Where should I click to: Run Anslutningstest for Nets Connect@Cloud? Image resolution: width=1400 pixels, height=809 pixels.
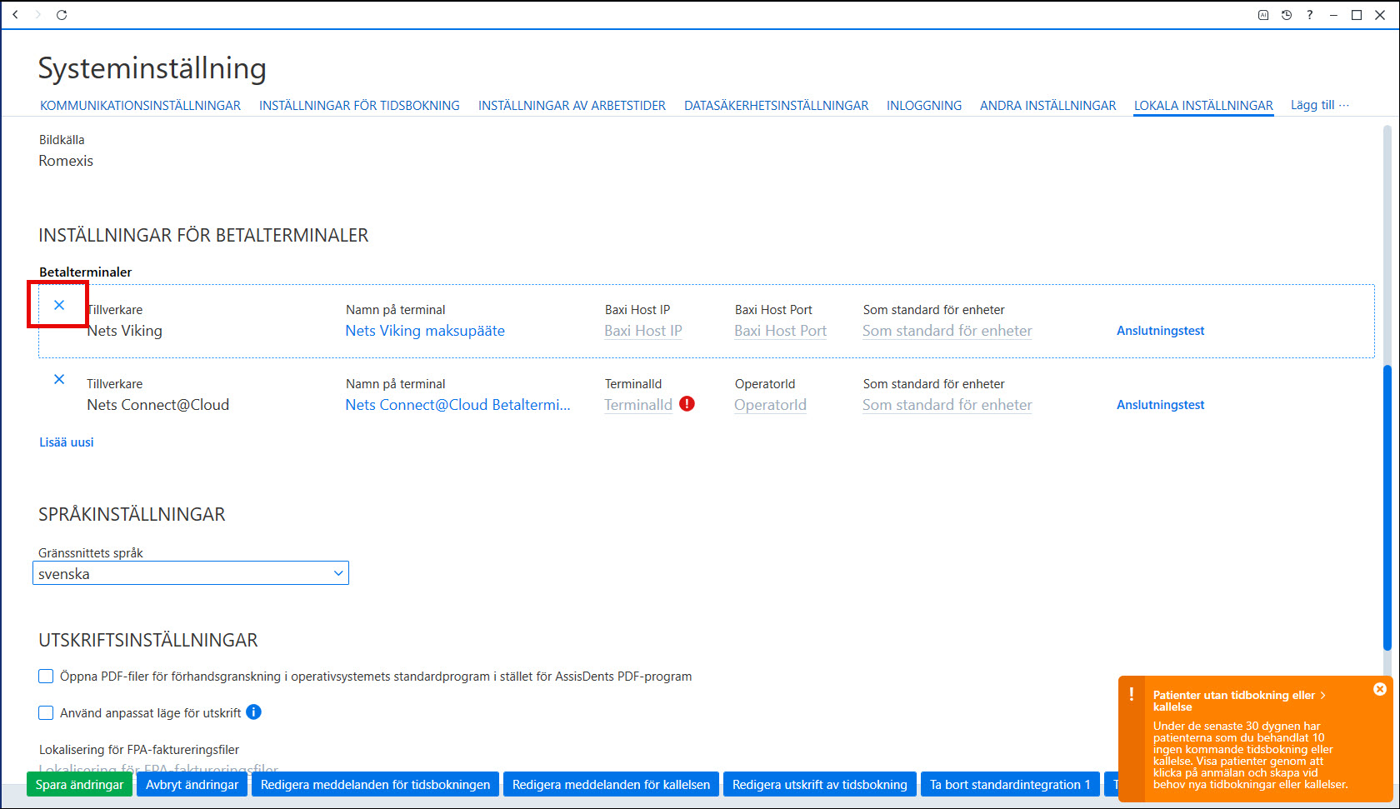coord(1160,405)
